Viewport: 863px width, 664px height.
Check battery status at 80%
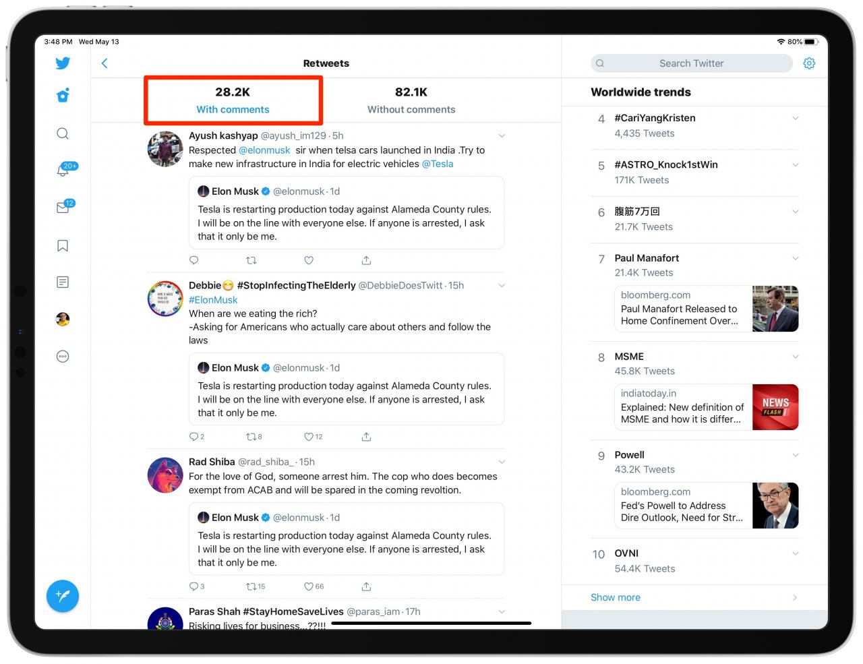[x=802, y=42]
